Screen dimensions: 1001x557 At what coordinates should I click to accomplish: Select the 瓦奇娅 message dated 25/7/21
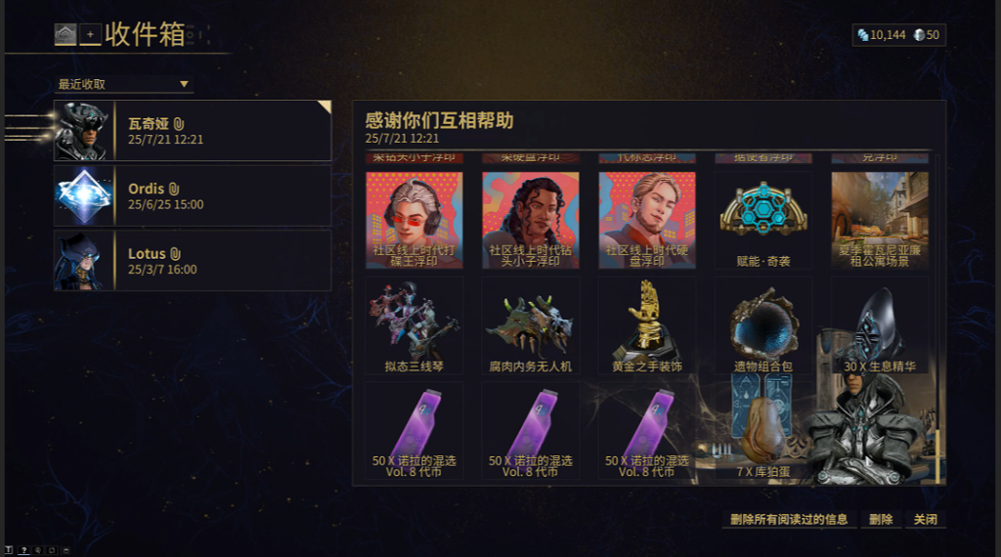pos(193,131)
